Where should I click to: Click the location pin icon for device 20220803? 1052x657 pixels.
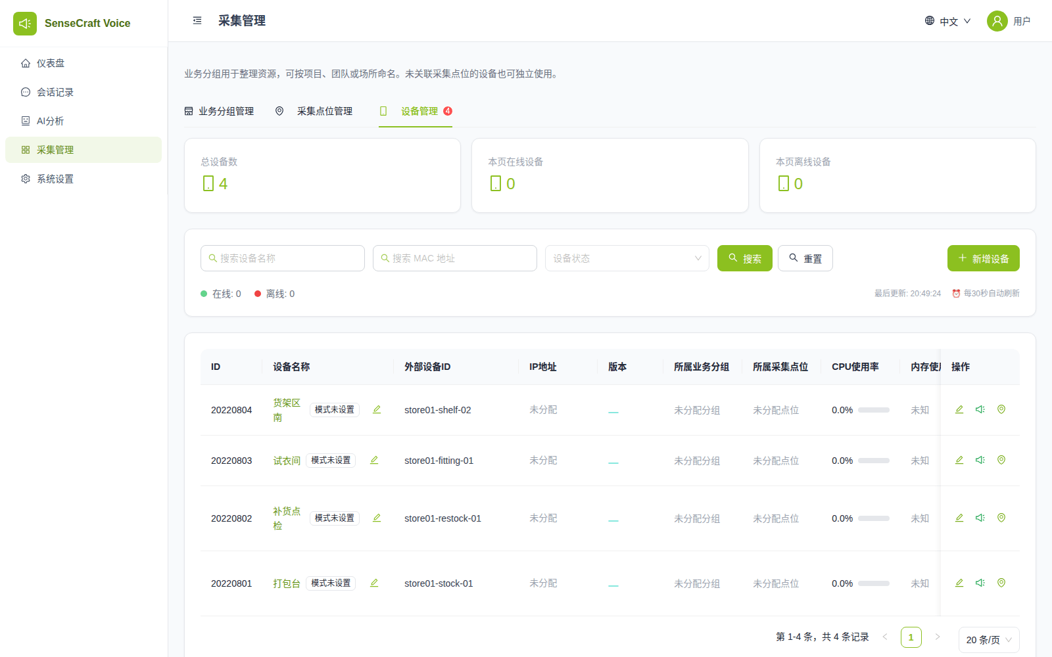coord(1001,460)
